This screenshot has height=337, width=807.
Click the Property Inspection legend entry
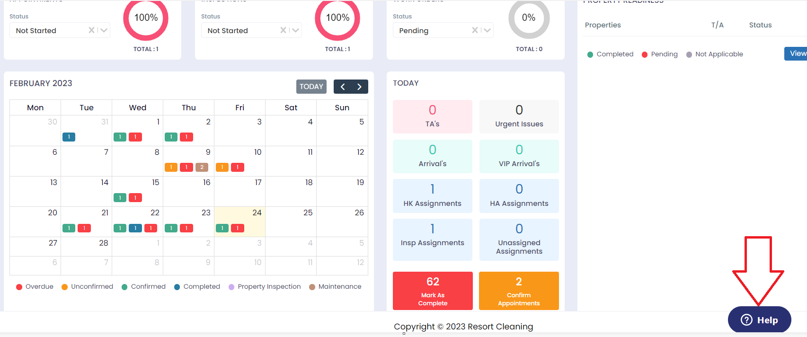pos(265,286)
